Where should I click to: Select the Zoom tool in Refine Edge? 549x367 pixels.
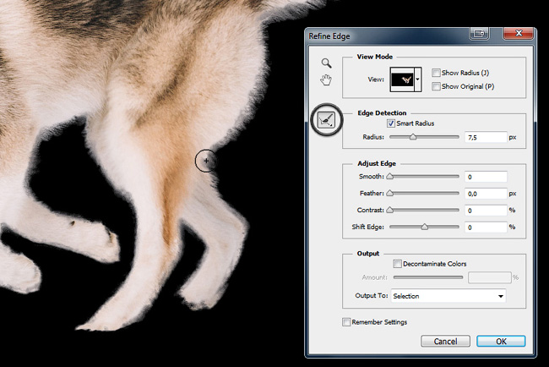tap(326, 63)
